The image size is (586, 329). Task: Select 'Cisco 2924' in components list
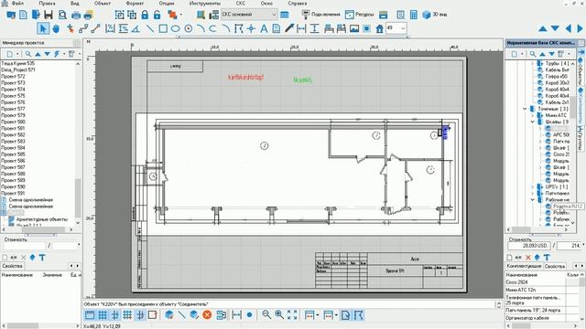(x=516, y=282)
